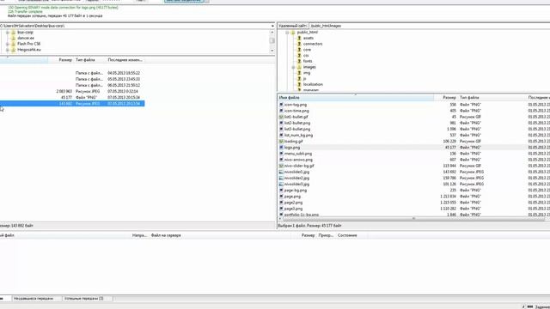
Task: Sort local files by last modified column
Action: pos(125,60)
